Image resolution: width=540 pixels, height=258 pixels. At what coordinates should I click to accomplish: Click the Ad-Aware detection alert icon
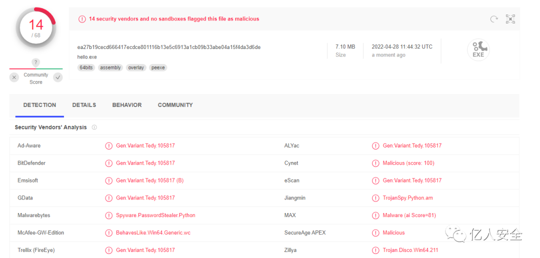click(109, 145)
